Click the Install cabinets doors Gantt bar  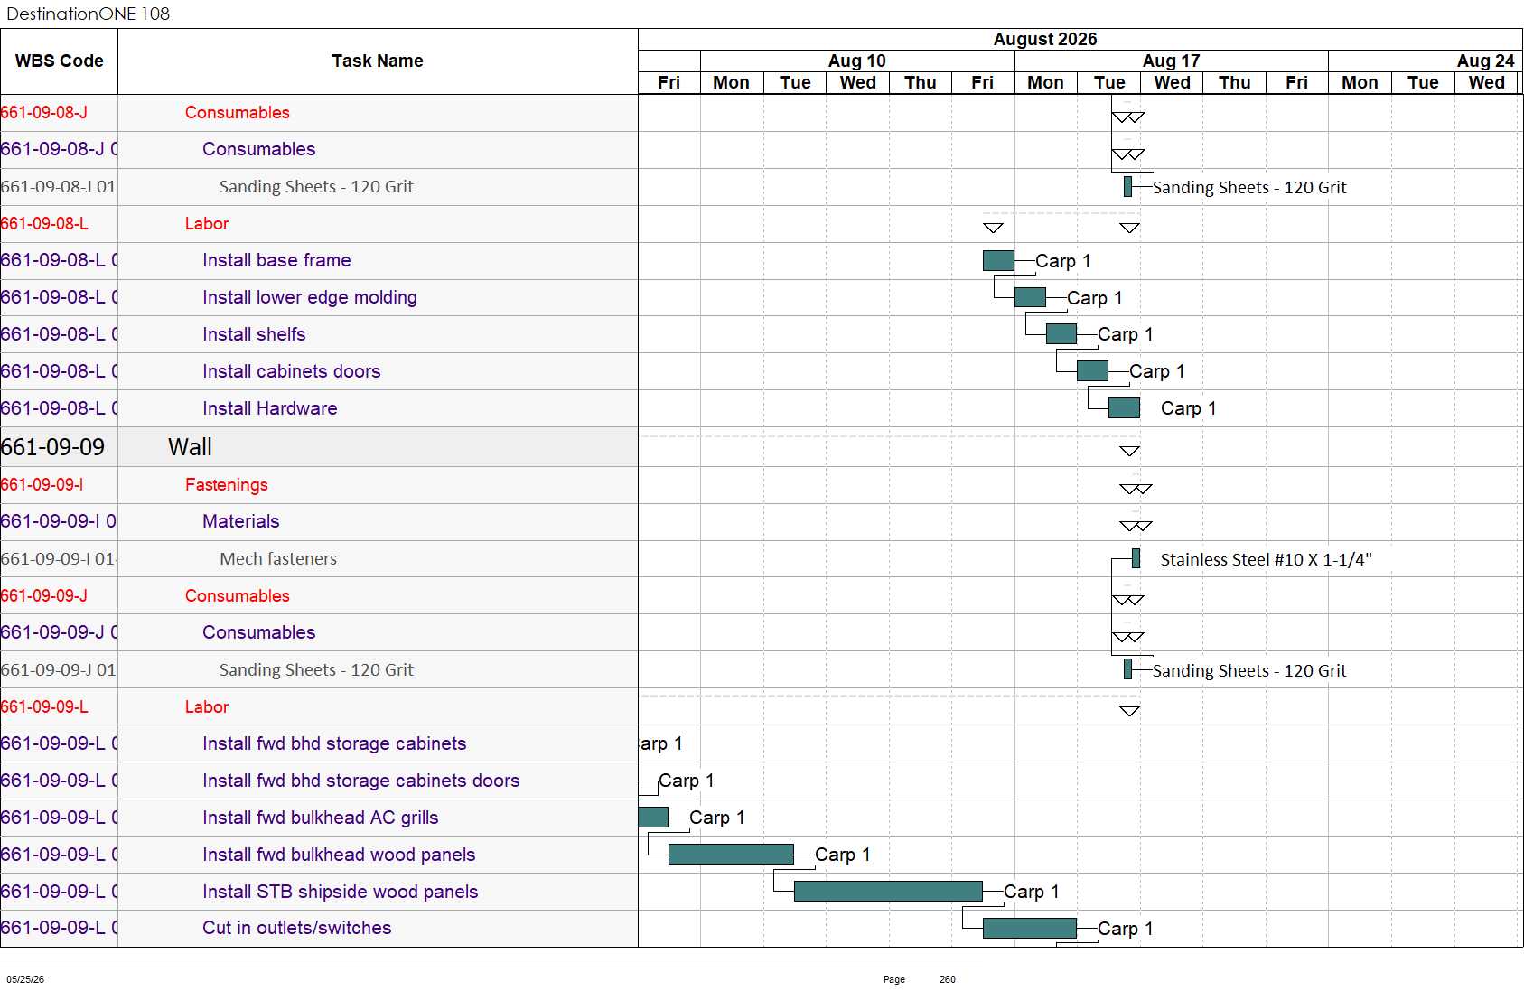tap(1092, 371)
